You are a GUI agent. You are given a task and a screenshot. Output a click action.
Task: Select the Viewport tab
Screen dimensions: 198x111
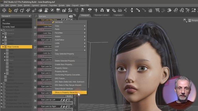[85, 15]
